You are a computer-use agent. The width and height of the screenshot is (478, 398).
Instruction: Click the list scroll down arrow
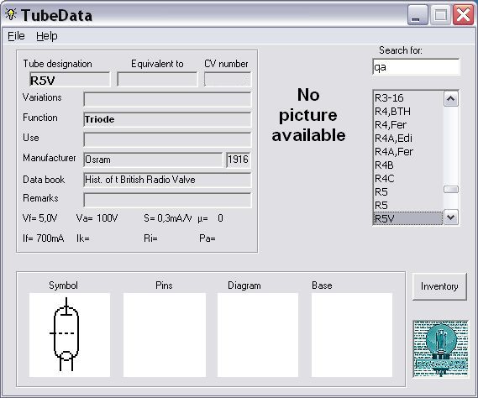[450, 217]
